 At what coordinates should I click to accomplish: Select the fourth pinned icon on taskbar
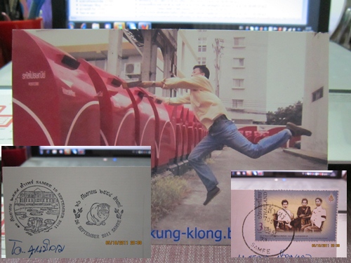(107, 25)
